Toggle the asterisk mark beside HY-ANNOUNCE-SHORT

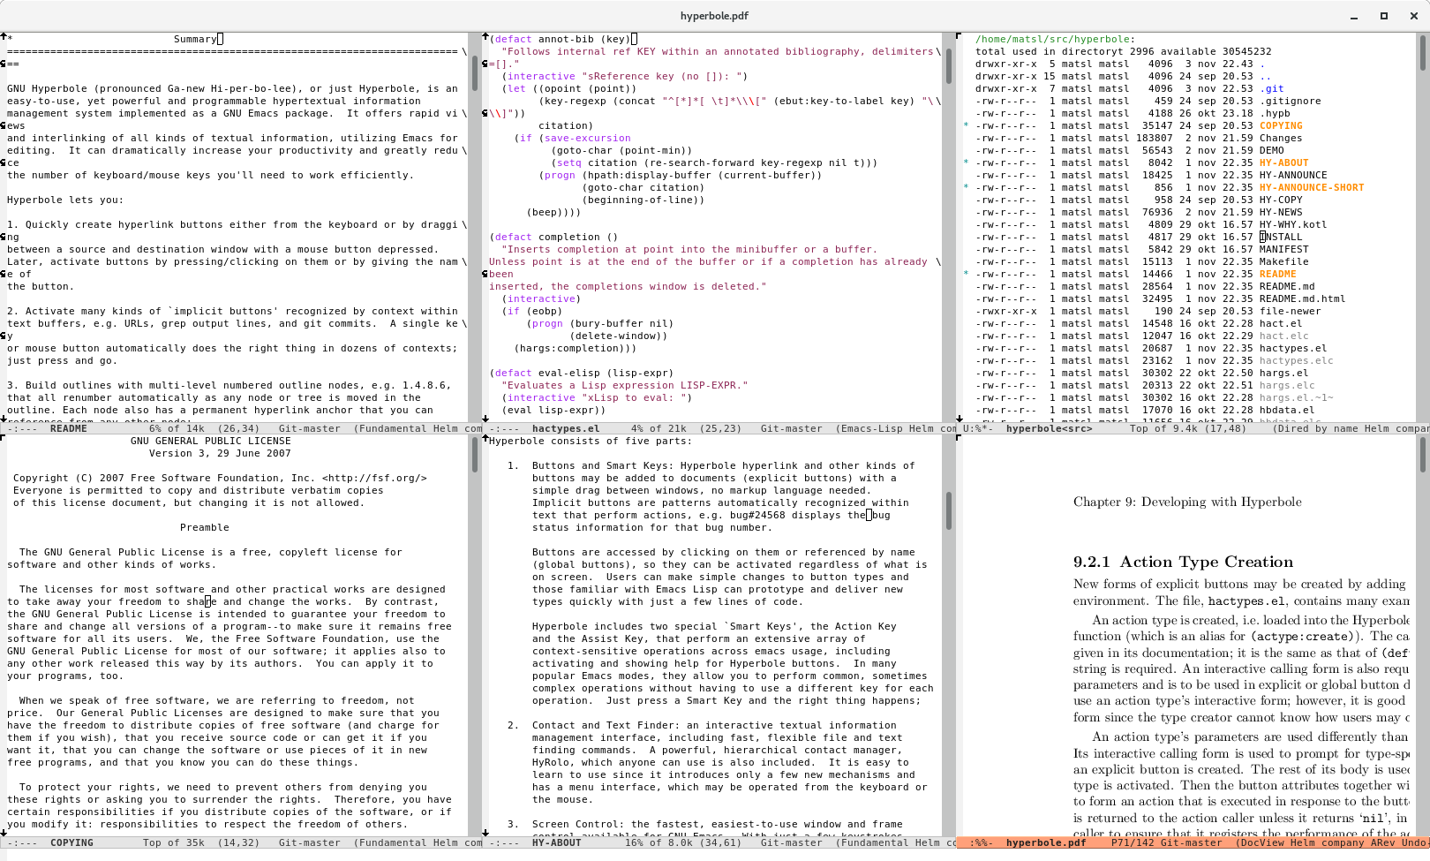coord(966,187)
